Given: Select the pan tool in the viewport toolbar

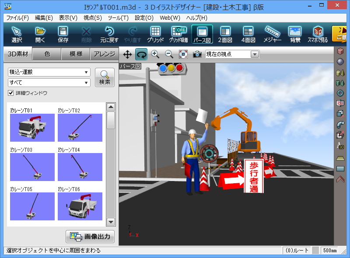Looking at the screenshot, I should pyautogui.click(x=127, y=54).
